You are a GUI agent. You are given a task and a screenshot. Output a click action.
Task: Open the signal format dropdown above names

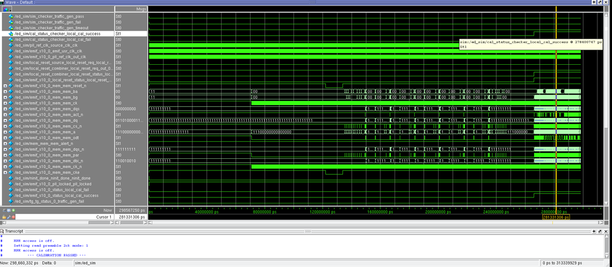click(x=7, y=9)
